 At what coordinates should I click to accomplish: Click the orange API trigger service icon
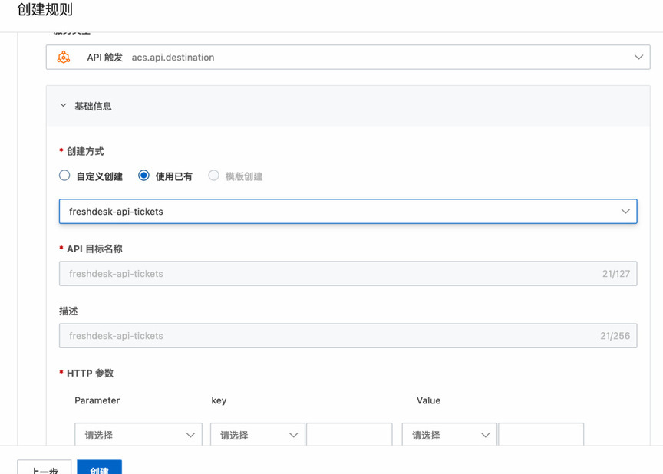coord(64,57)
